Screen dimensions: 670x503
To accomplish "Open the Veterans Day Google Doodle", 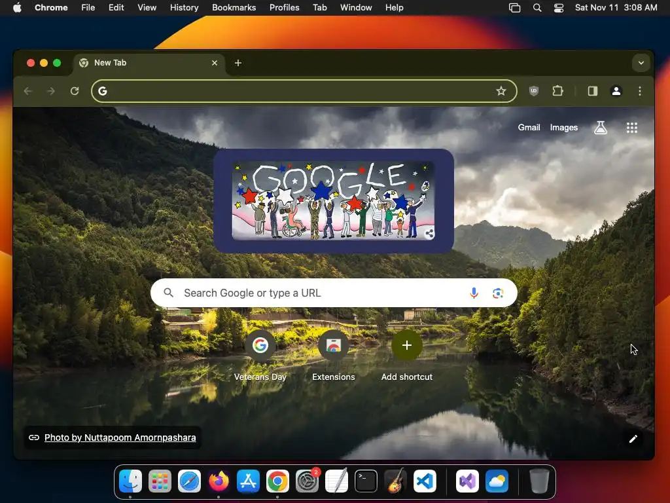I will [333, 200].
